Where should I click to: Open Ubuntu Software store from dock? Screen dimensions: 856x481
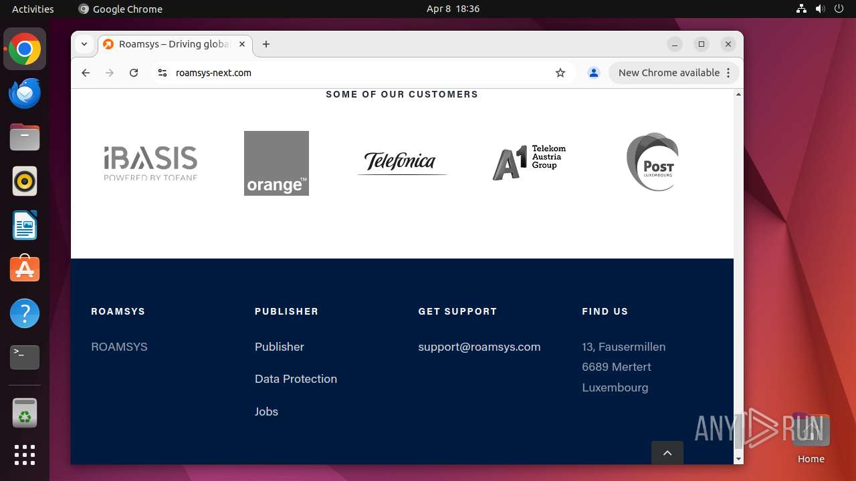coord(25,269)
